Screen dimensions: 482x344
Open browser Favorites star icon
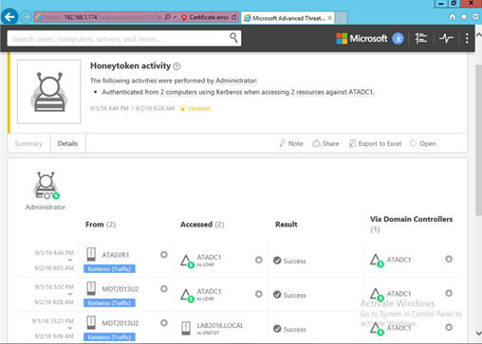tap(464, 17)
